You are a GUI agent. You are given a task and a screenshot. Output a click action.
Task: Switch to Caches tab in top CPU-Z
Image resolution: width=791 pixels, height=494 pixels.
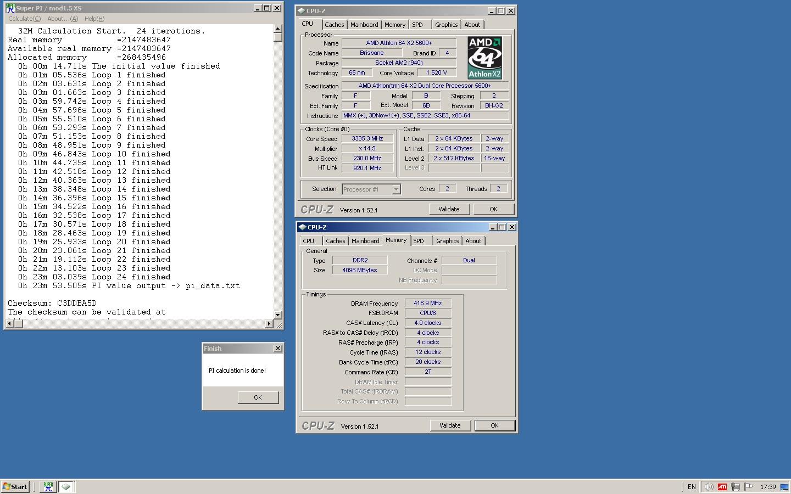(x=334, y=25)
